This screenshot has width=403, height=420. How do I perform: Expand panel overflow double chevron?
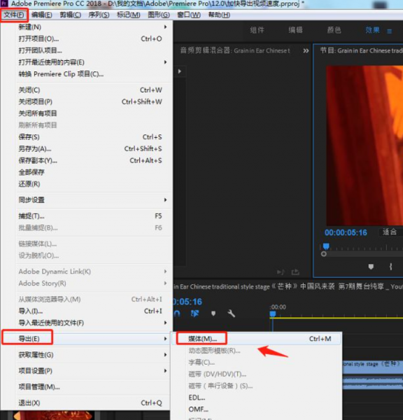306,50
